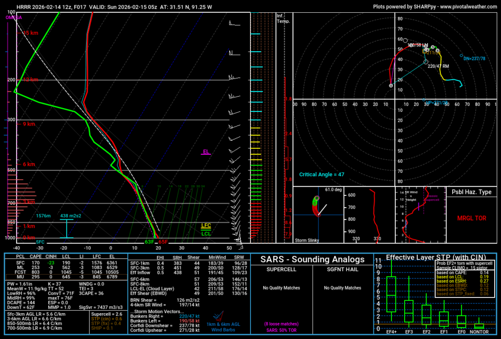Select the yellow LFC level marker
501x339 pixels.
206,226
